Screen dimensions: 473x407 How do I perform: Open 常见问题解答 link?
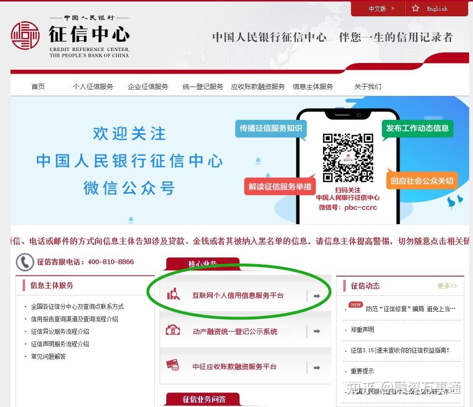(48, 356)
